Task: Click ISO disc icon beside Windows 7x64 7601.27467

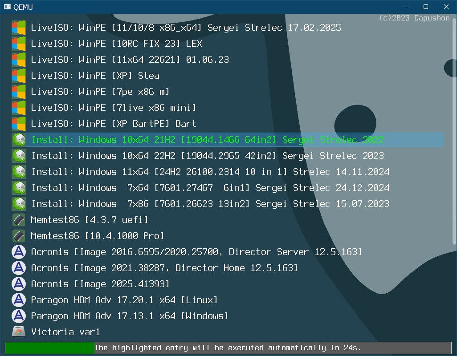Action: click(x=19, y=188)
